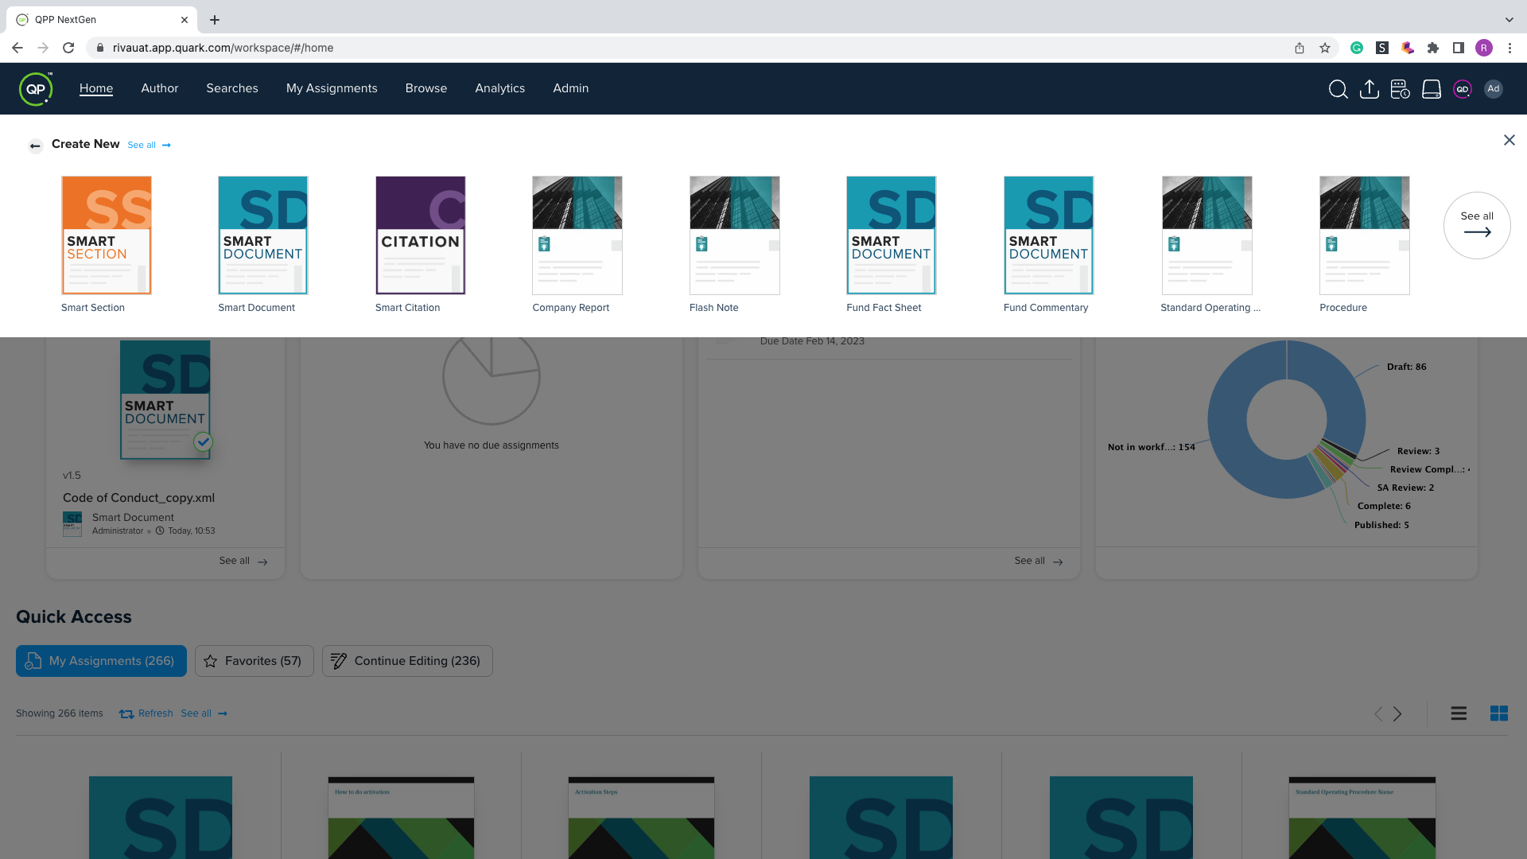
Task: Click the previous page chevron above the grid
Action: point(1377,713)
